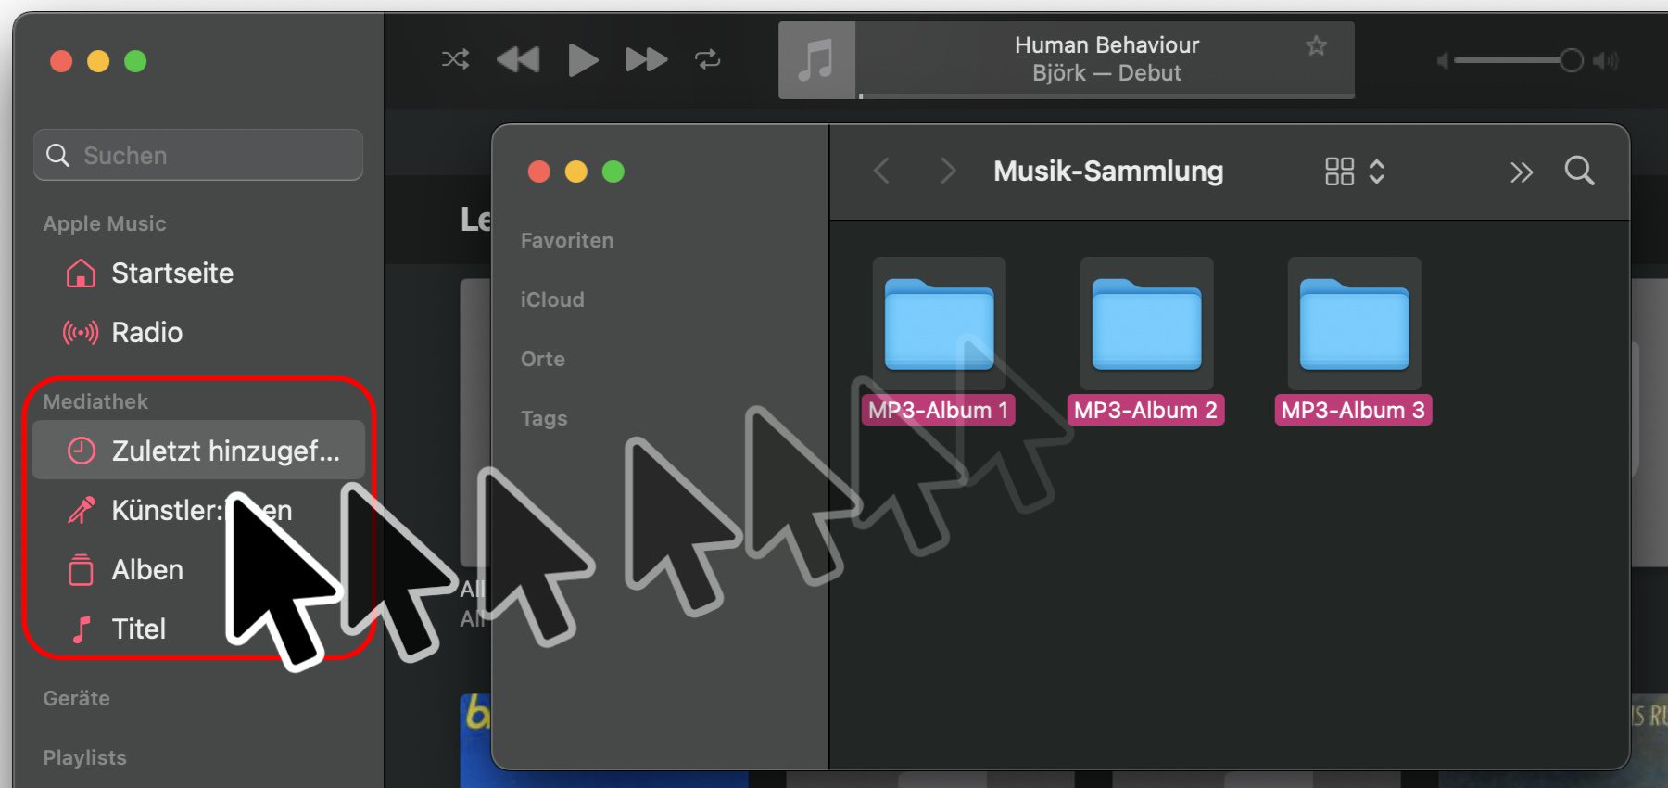The image size is (1668, 788).
Task: Expand Tags in Finder sidebar
Action: click(544, 418)
